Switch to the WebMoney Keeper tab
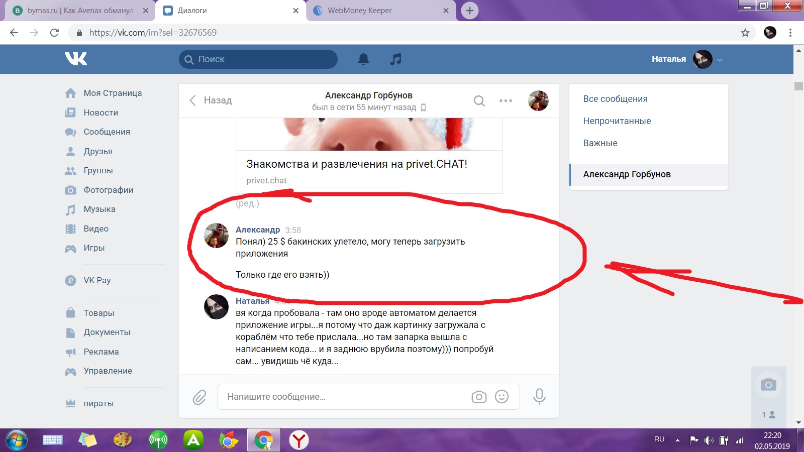The image size is (804, 452). [359, 11]
